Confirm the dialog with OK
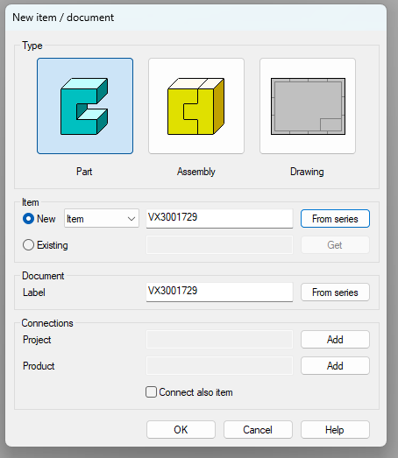398x458 pixels. [181, 430]
